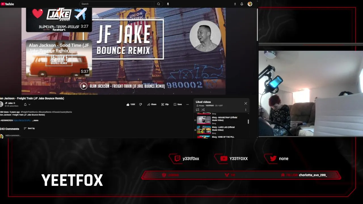Click the webcam feed panel
Screen dimensions: 363x204
coord(311,93)
